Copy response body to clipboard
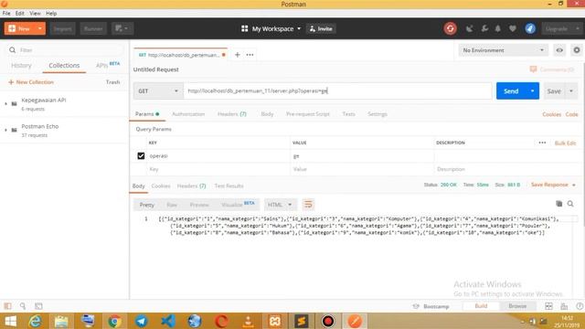The image size is (585, 329). click(x=558, y=204)
